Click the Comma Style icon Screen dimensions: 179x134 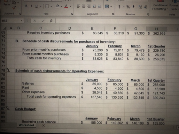133,7
